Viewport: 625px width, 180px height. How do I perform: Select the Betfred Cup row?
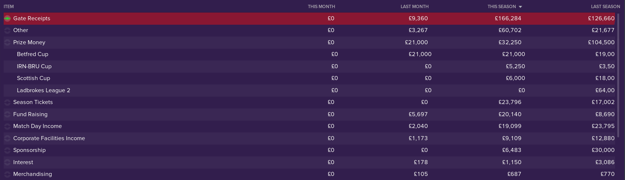[32, 54]
